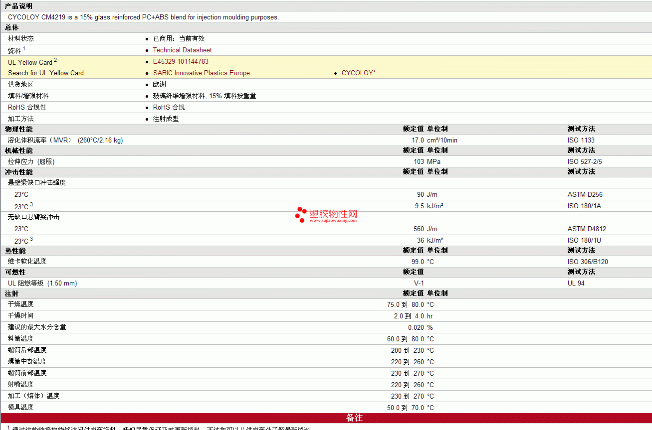Click the 物理性能 section header

18,129
